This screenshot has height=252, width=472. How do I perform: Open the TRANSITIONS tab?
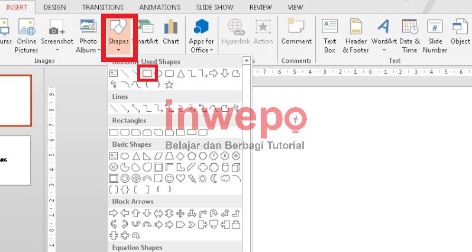coord(103,7)
